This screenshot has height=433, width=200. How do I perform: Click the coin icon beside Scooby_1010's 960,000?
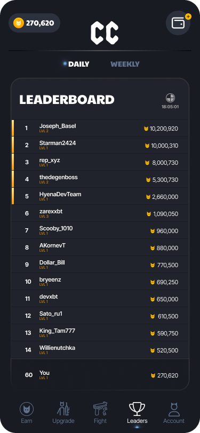pyautogui.click(x=153, y=231)
